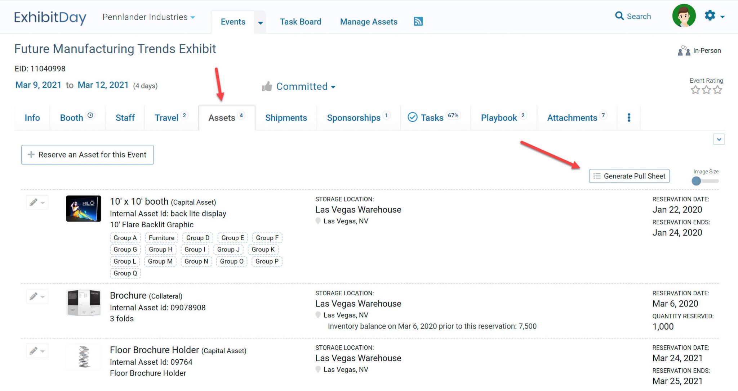Viewport: 738px width, 391px height.
Task: Click the RSS feed icon
Action: (x=418, y=22)
